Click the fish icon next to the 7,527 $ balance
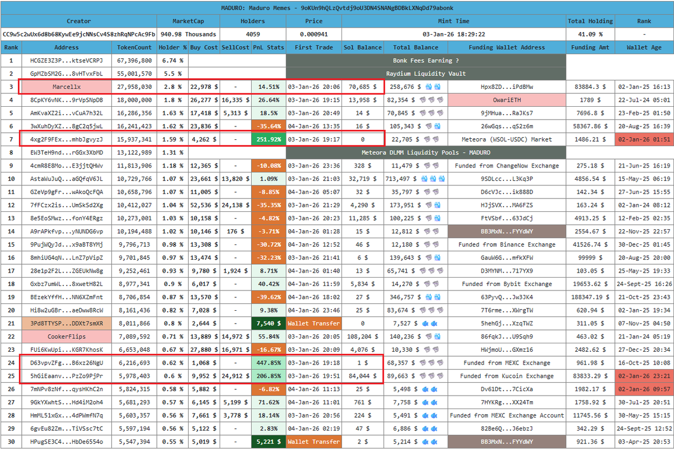 425,323
